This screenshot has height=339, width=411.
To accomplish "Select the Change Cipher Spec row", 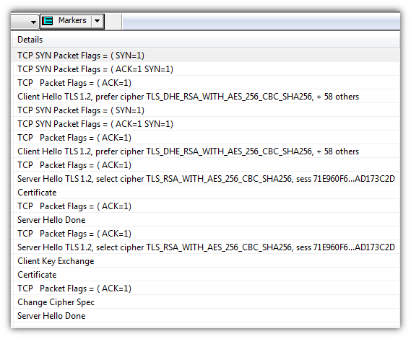I will [x=205, y=302].
